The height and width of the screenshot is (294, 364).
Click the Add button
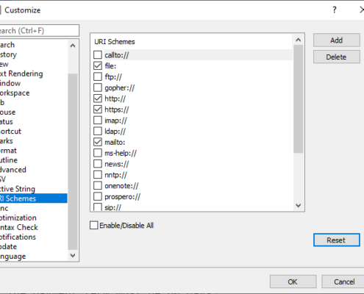(x=336, y=40)
